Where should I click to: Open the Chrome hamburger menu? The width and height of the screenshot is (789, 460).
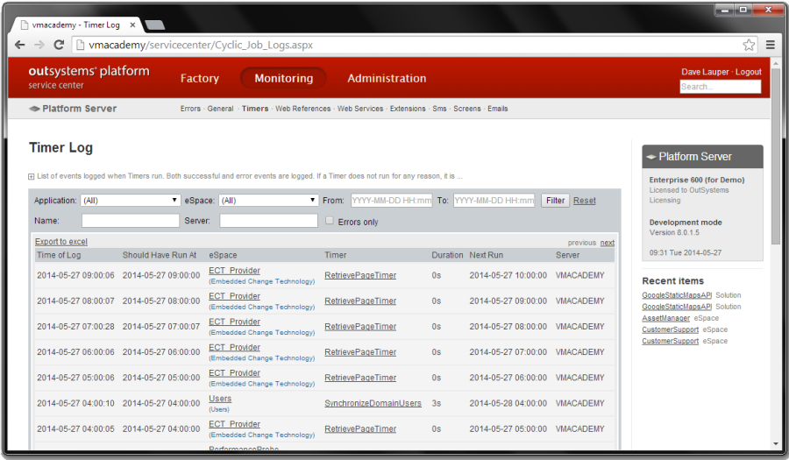[x=770, y=45]
